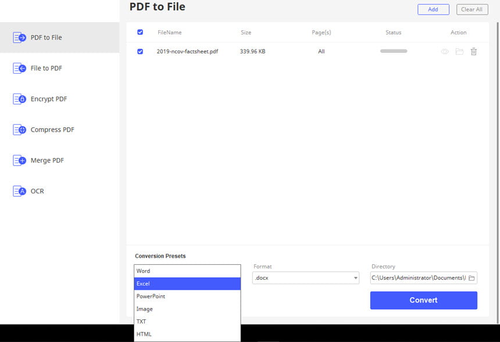This screenshot has height=342, width=500.
Task: Choose Word in Conversion Presets list
Action: (187, 271)
